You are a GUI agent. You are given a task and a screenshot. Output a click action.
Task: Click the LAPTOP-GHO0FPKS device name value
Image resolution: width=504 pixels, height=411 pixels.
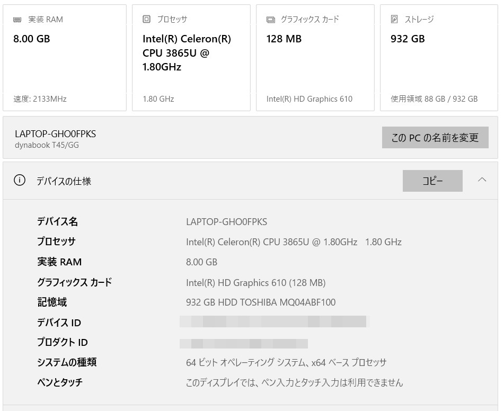227,222
